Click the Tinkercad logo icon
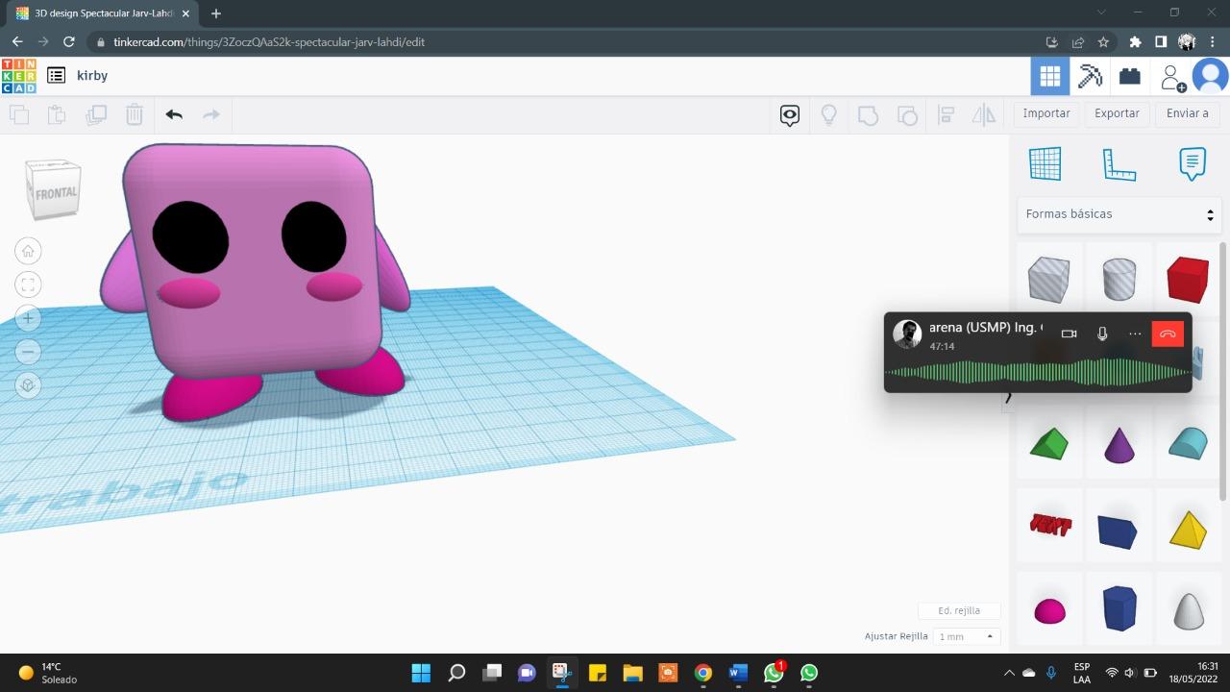1230x692 pixels. tap(18, 76)
